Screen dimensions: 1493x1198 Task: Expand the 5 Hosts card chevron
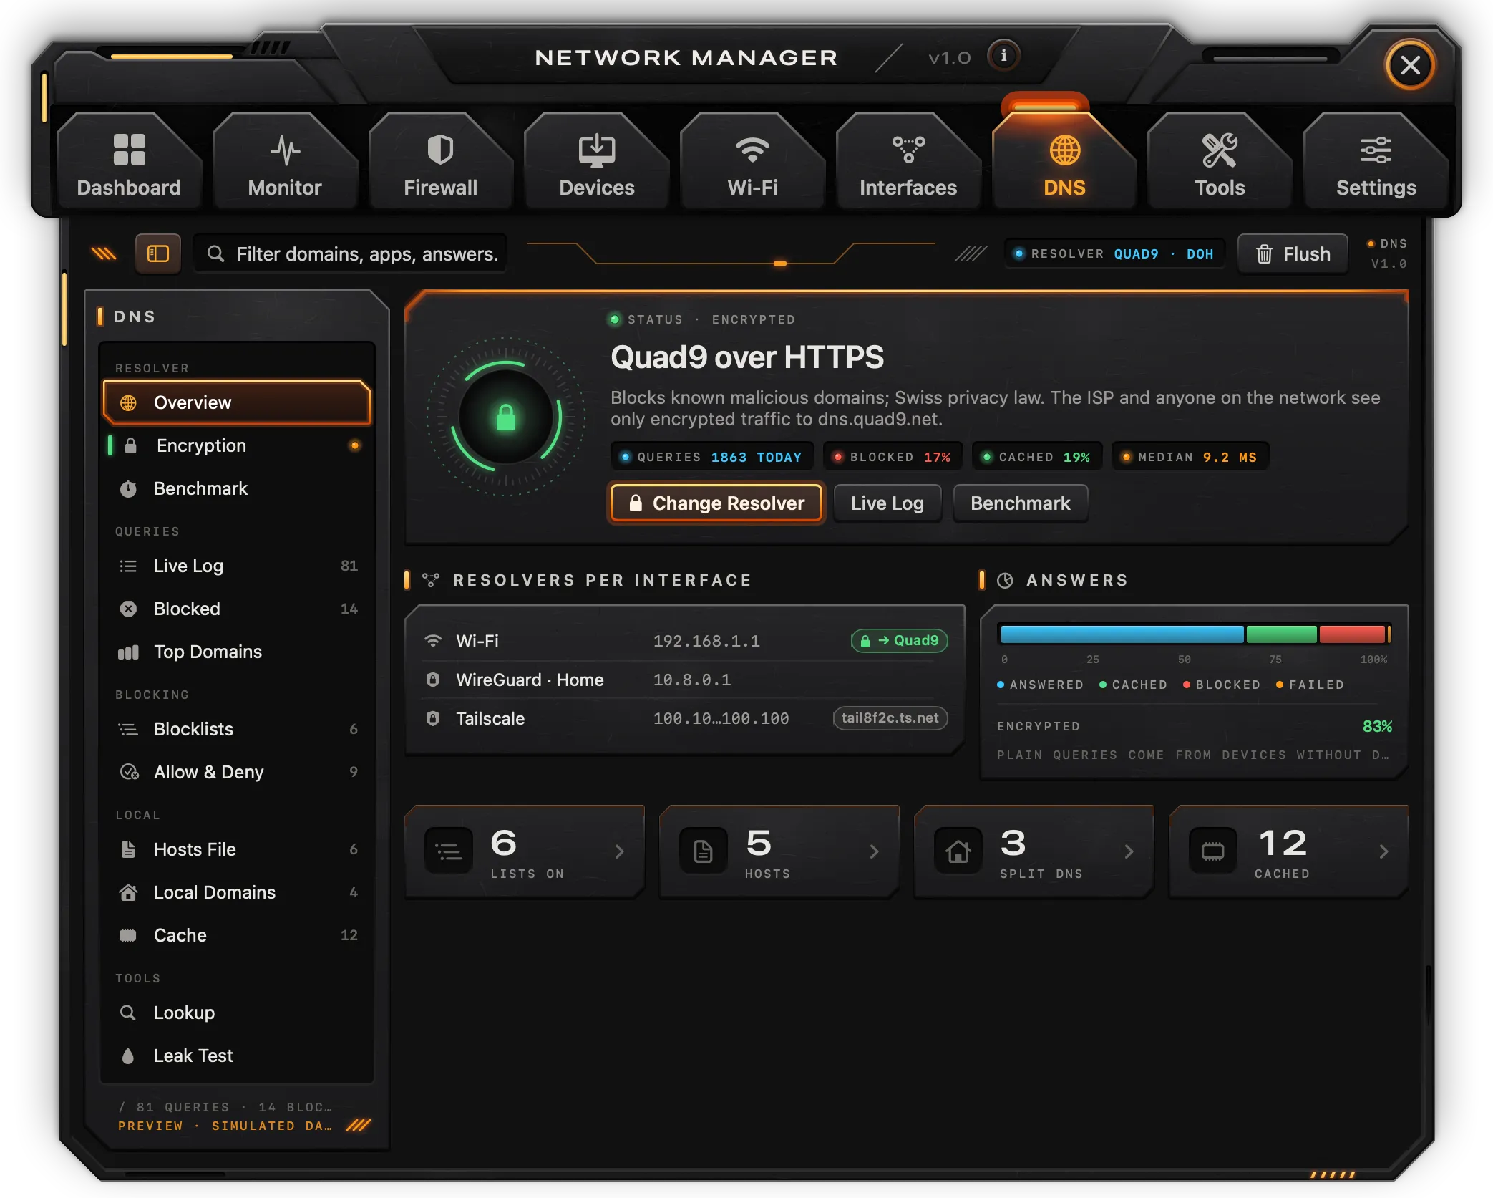(x=875, y=851)
